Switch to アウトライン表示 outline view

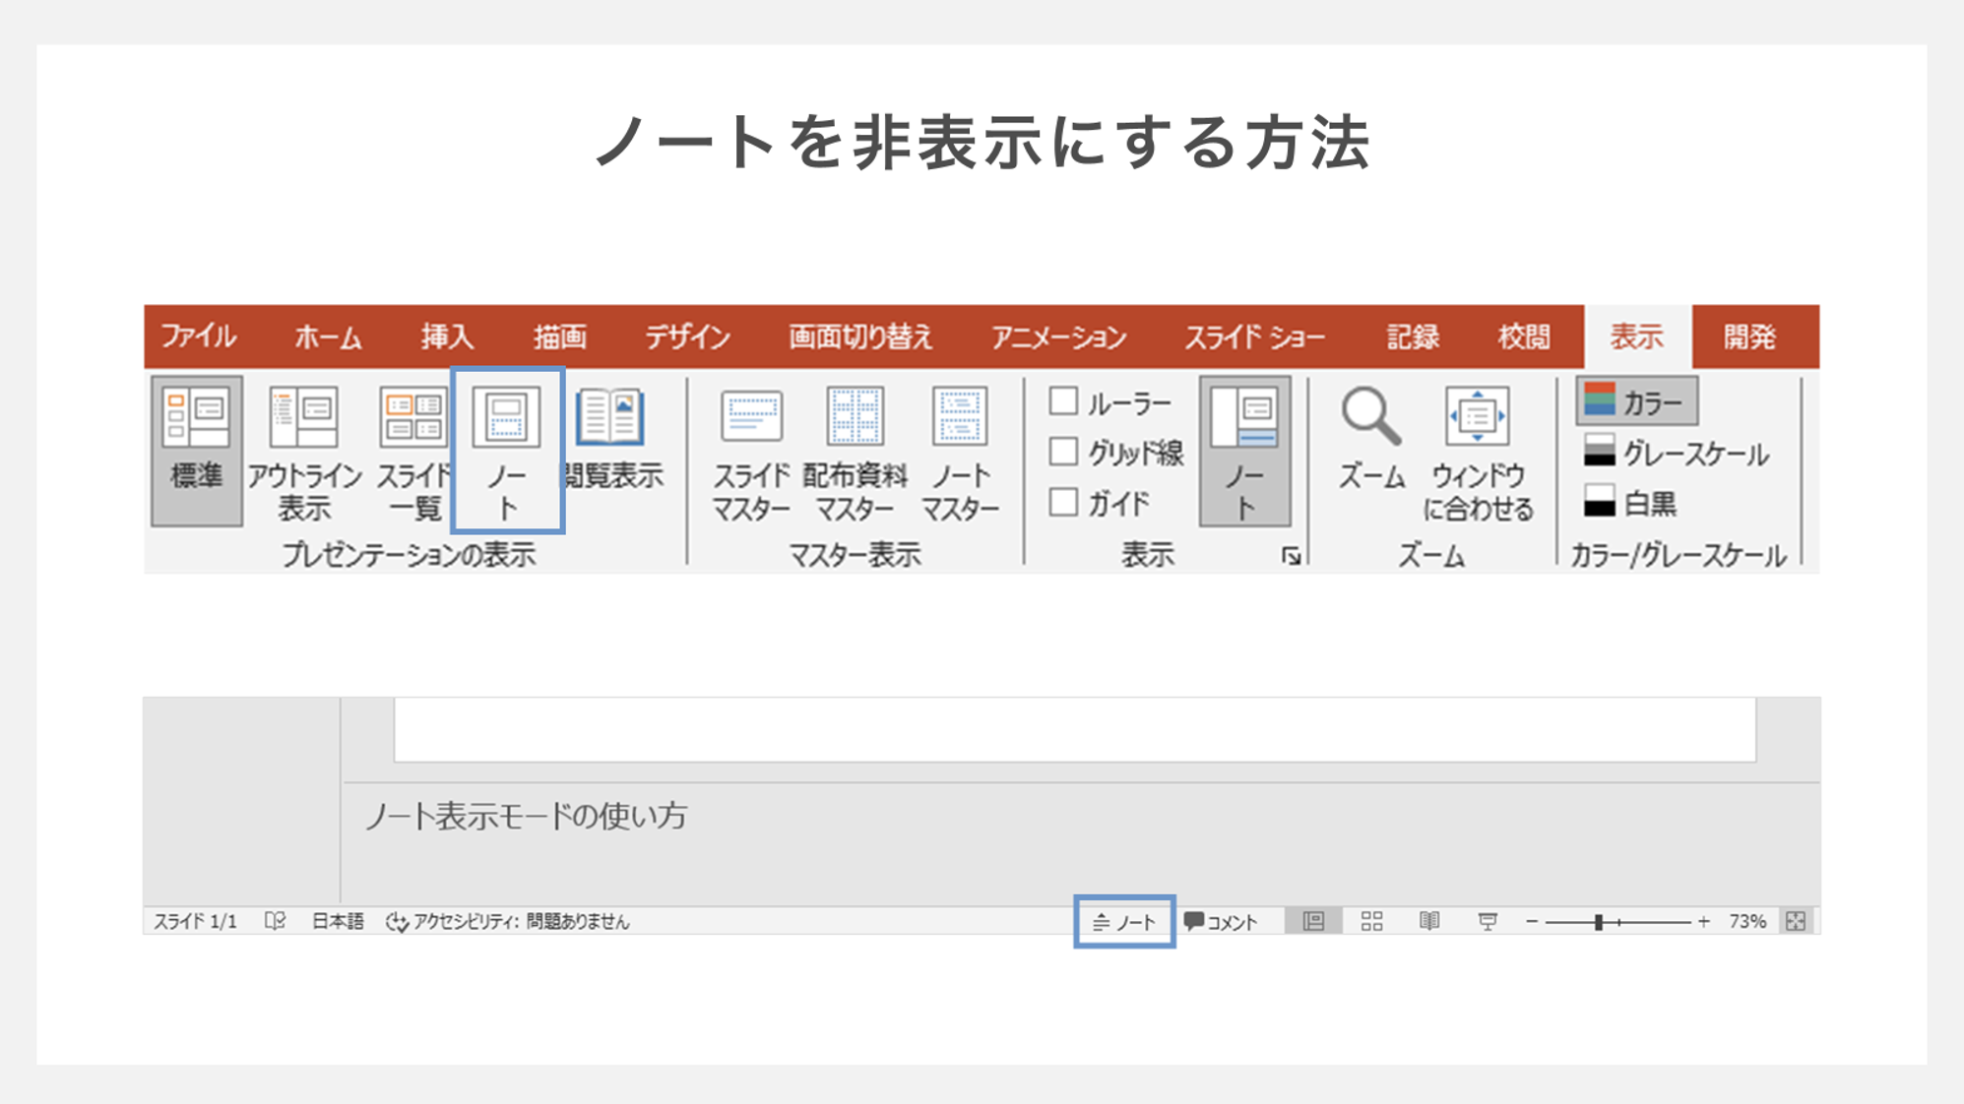pos(304,451)
